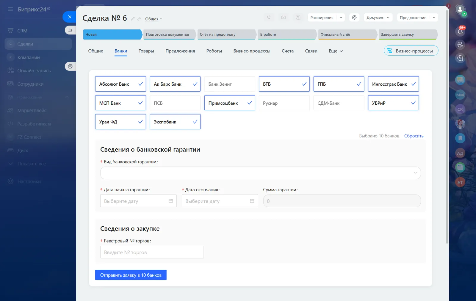Expand the Еще tab menu
This screenshot has width=476, height=301.
336,51
